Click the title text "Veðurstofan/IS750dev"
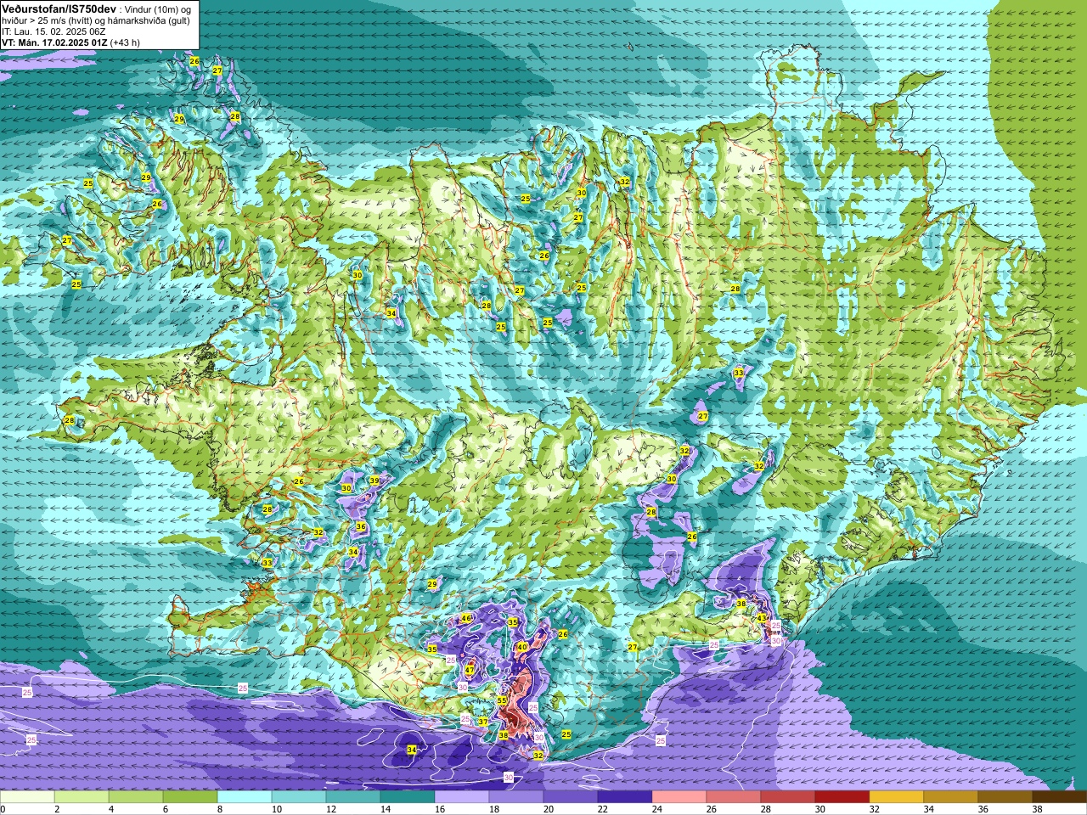The height and width of the screenshot is (815, 1087). tap(59, 9)
